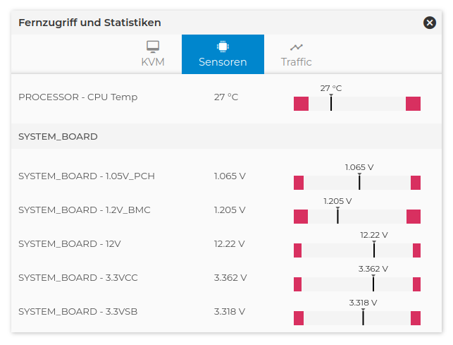Click the 12V voltage gauge bar
Viewport: 453px width, 345px height.
point(356,250)
